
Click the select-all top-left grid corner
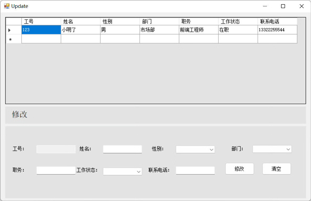[14, 22]
